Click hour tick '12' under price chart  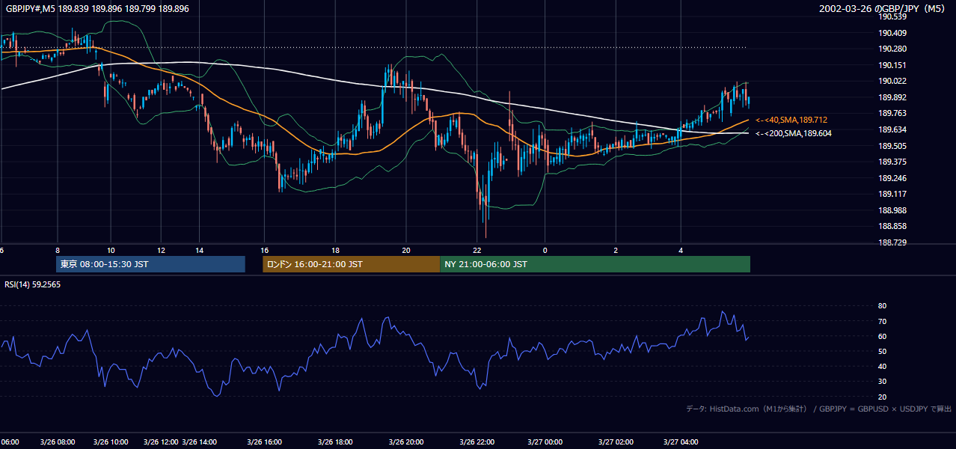(161, 250)
